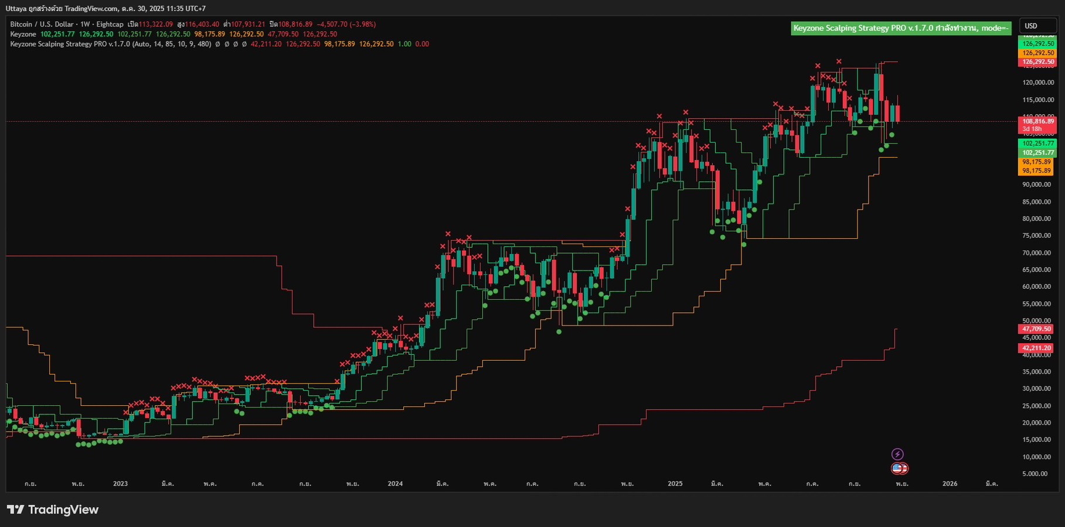Click the 2026 label on time axis
The width and height of the screenshot is (1065, 527).
[x=950, y=484]
